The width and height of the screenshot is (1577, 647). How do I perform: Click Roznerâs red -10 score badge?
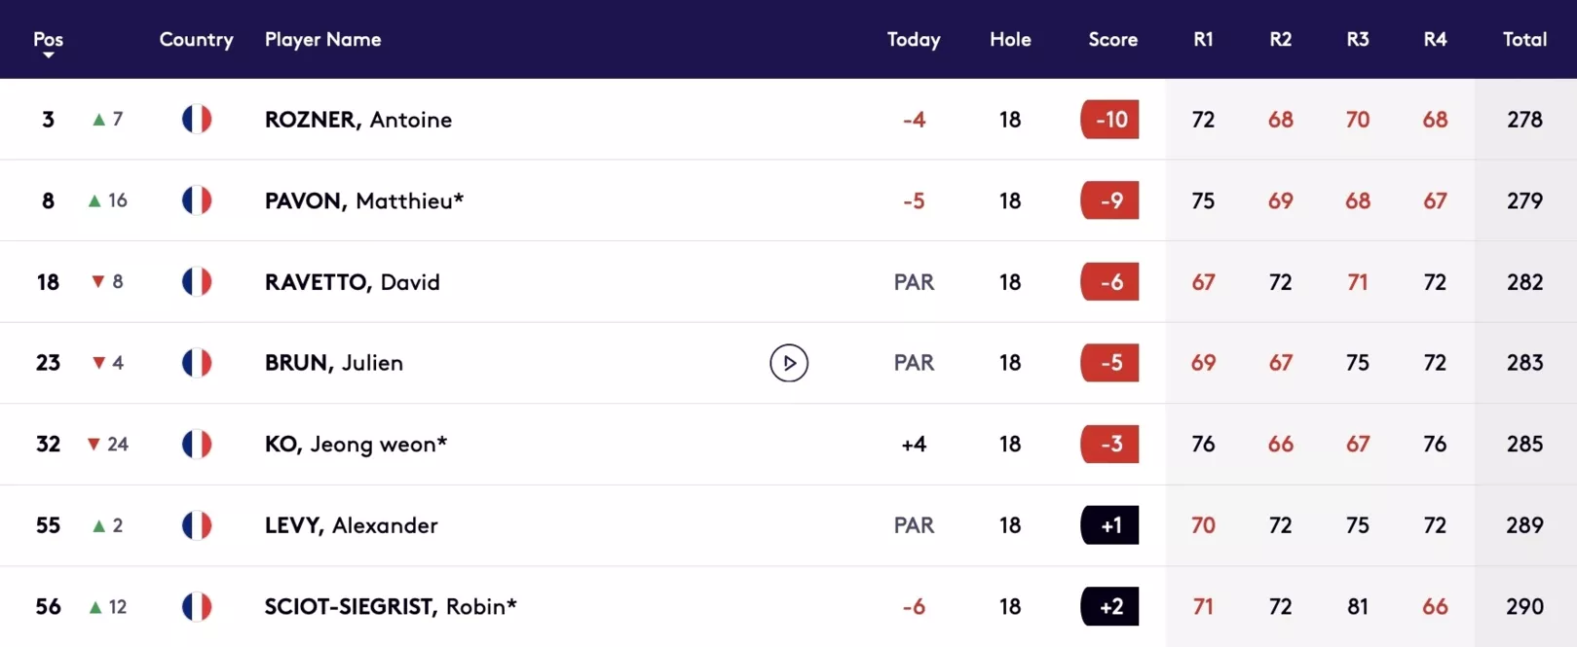click(x=1109, y=120)
